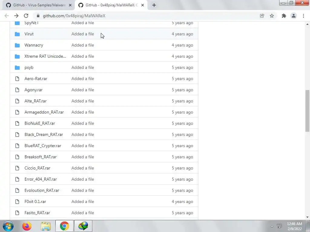Click the BlueRAT_Crypter.rar file icon

pos(17,146)
